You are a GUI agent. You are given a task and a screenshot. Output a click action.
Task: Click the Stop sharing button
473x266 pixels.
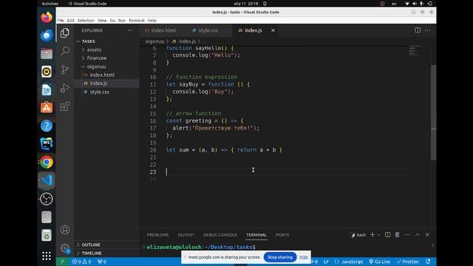280,257
